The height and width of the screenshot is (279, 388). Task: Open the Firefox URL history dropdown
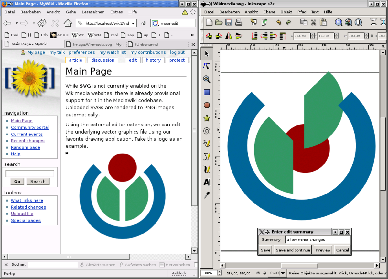coord(133,23)
